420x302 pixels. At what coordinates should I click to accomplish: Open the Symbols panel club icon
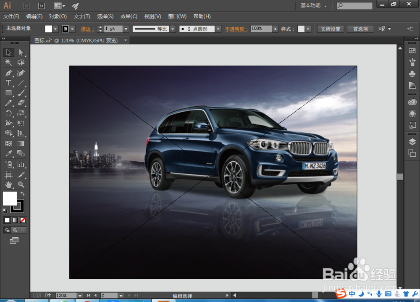(x=412, y=74)
